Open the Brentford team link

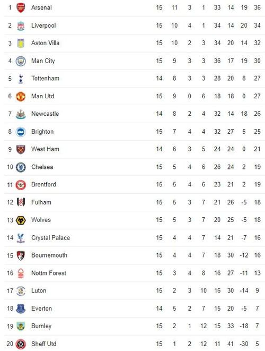point(43,184)
